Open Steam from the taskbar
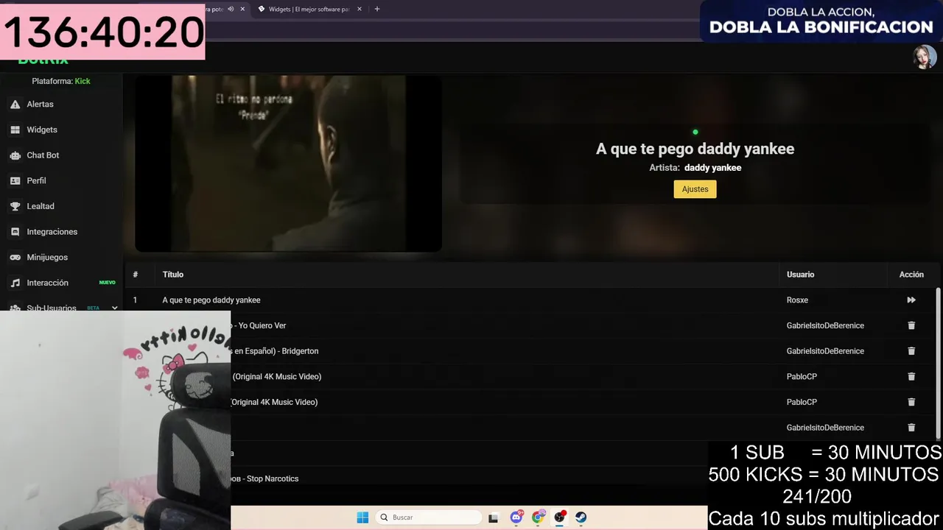This screenshot has height=530, width=943. [581, 517]
